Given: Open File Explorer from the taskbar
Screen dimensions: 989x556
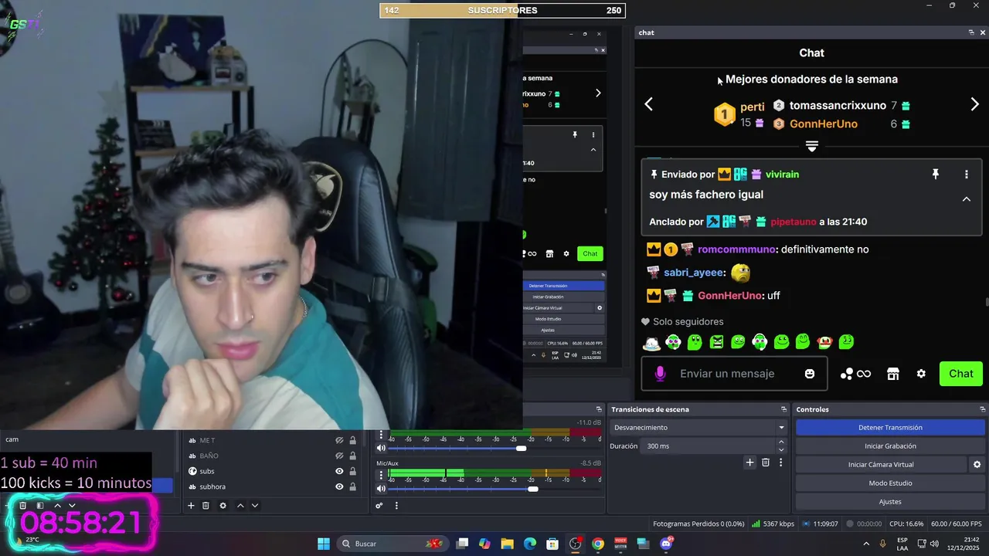Looking at the screenshot, I should tap(507, 544).
